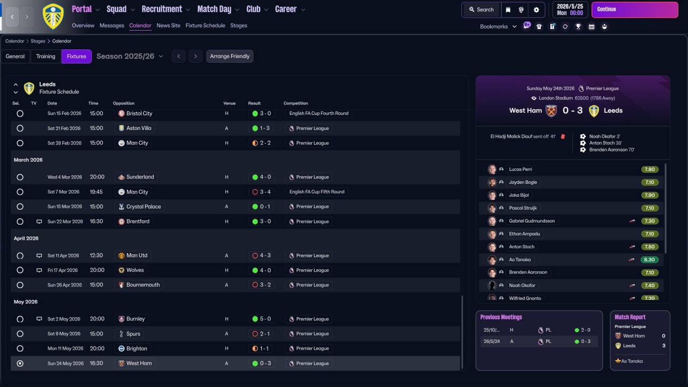Go back with the left navigation arrow

pos(12,17)
